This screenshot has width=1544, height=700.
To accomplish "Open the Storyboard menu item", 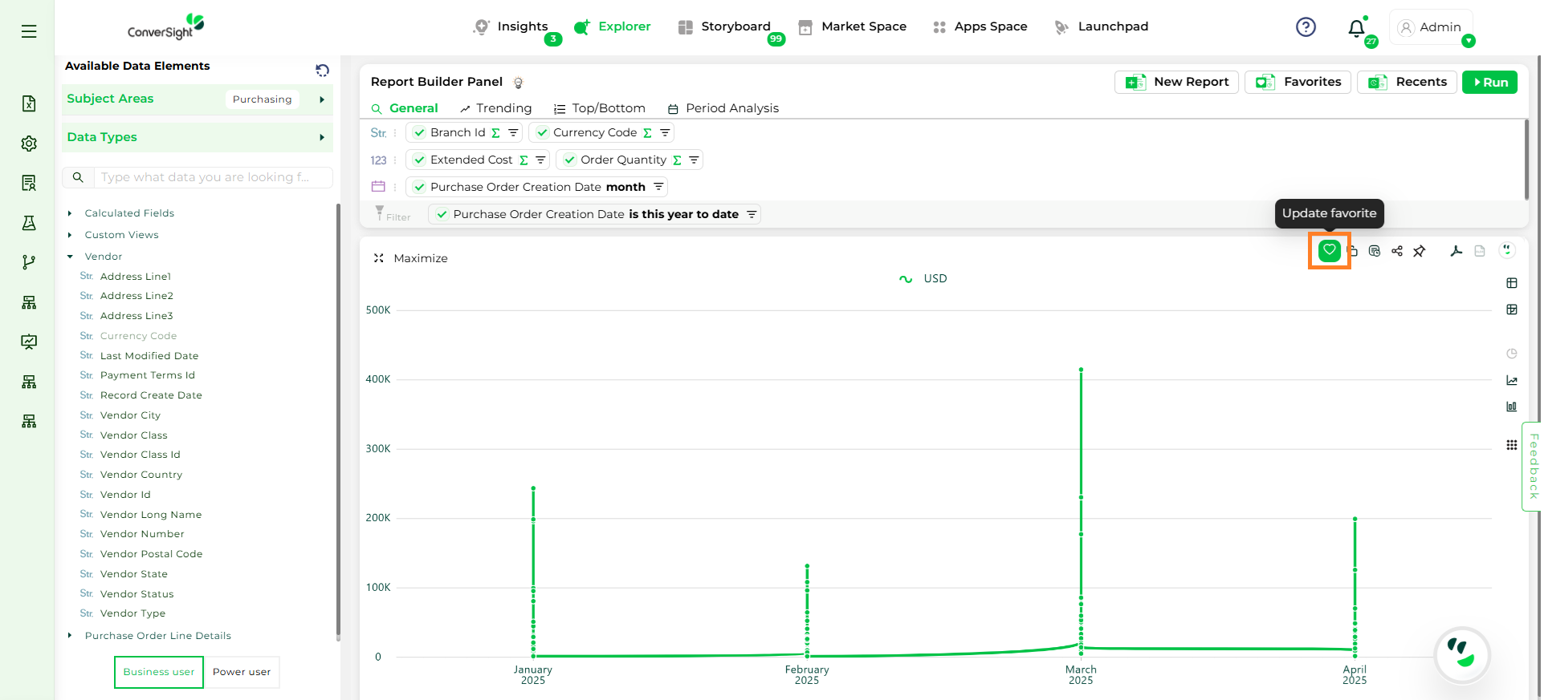I will point(724,26).
